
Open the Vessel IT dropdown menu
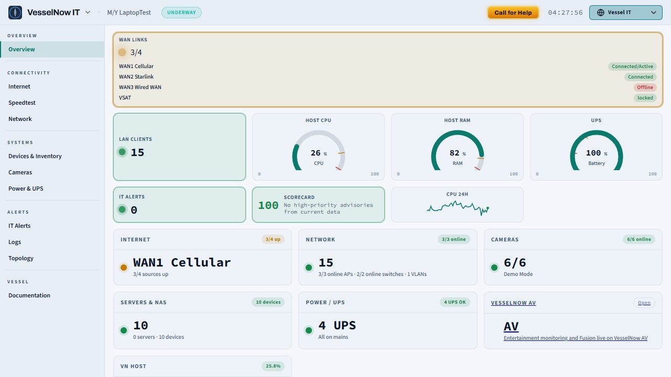coord(626,13)
